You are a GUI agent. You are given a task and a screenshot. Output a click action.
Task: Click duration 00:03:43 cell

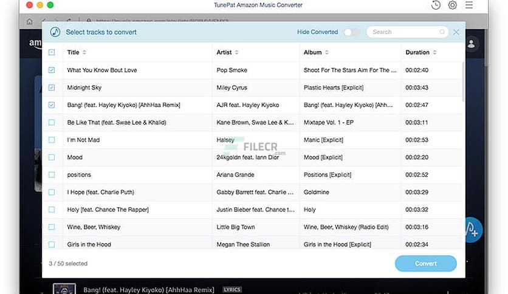pyautogui.click(x=417, y=87)
